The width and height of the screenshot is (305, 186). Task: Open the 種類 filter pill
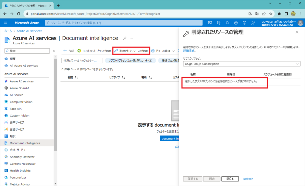[169, 61]
